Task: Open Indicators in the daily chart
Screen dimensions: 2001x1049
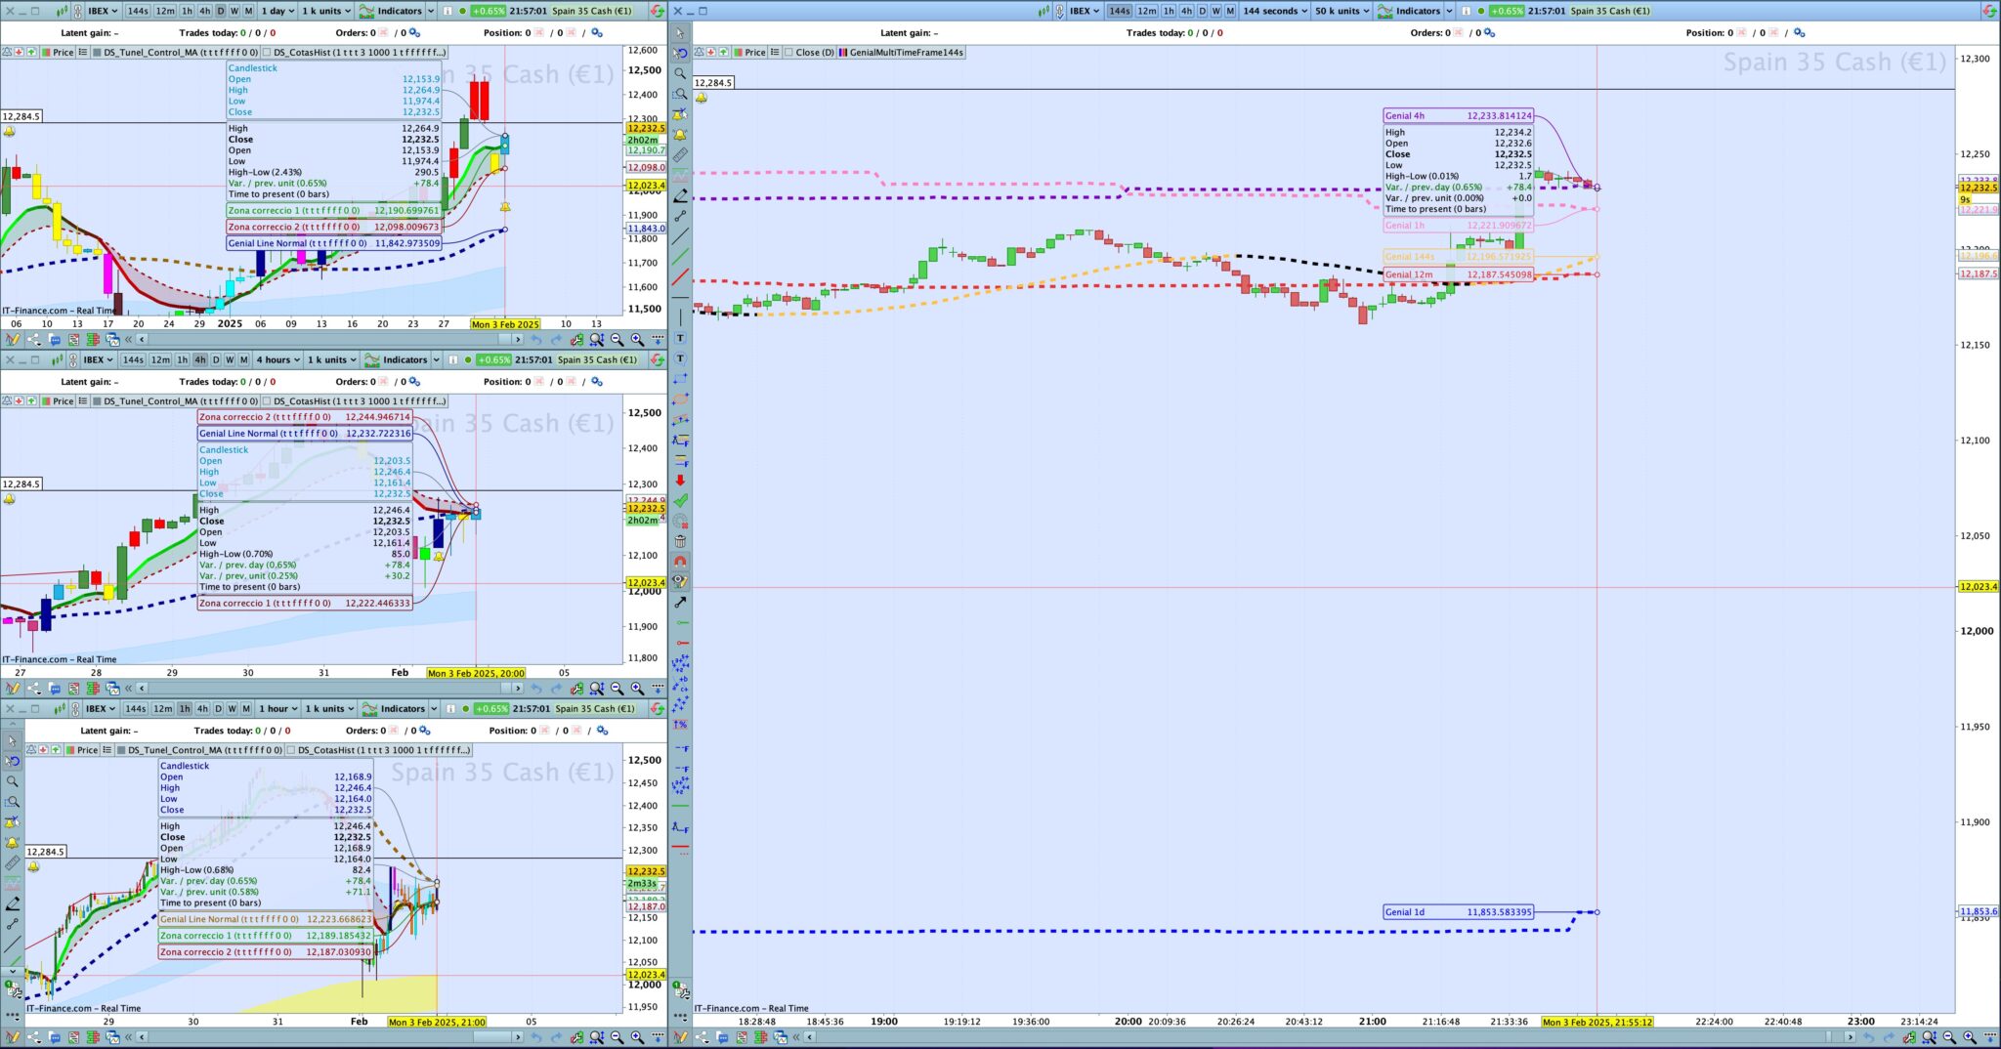Action: point(391,11)
